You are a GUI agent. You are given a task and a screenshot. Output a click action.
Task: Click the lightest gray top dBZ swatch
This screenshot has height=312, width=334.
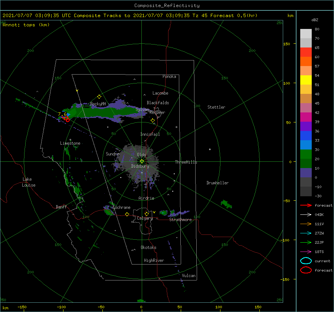click(x=306, y=33)
